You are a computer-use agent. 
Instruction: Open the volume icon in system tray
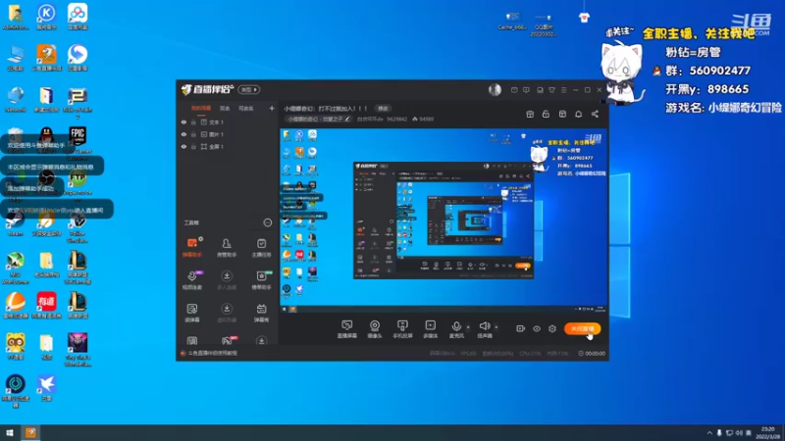pos(739,433)
